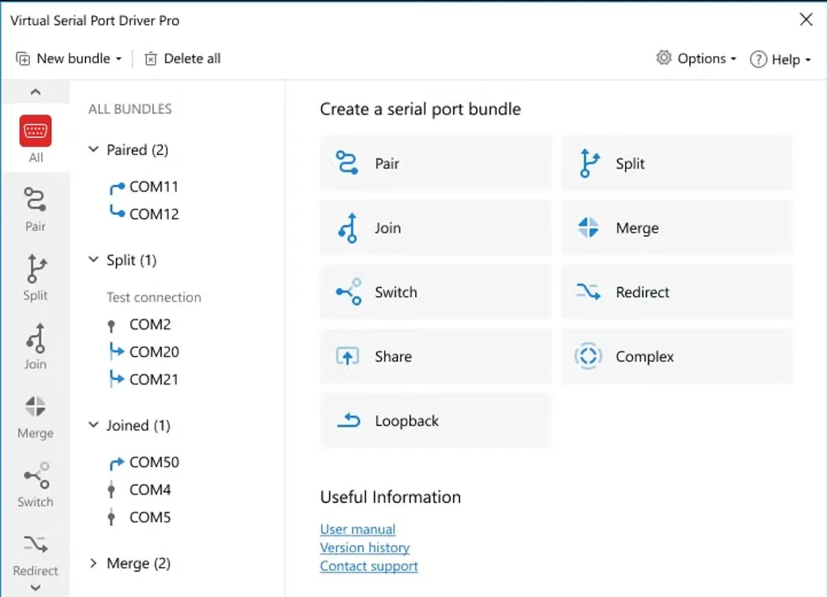Open the Contact support link

pyautogui.click(x=369, y=566)
